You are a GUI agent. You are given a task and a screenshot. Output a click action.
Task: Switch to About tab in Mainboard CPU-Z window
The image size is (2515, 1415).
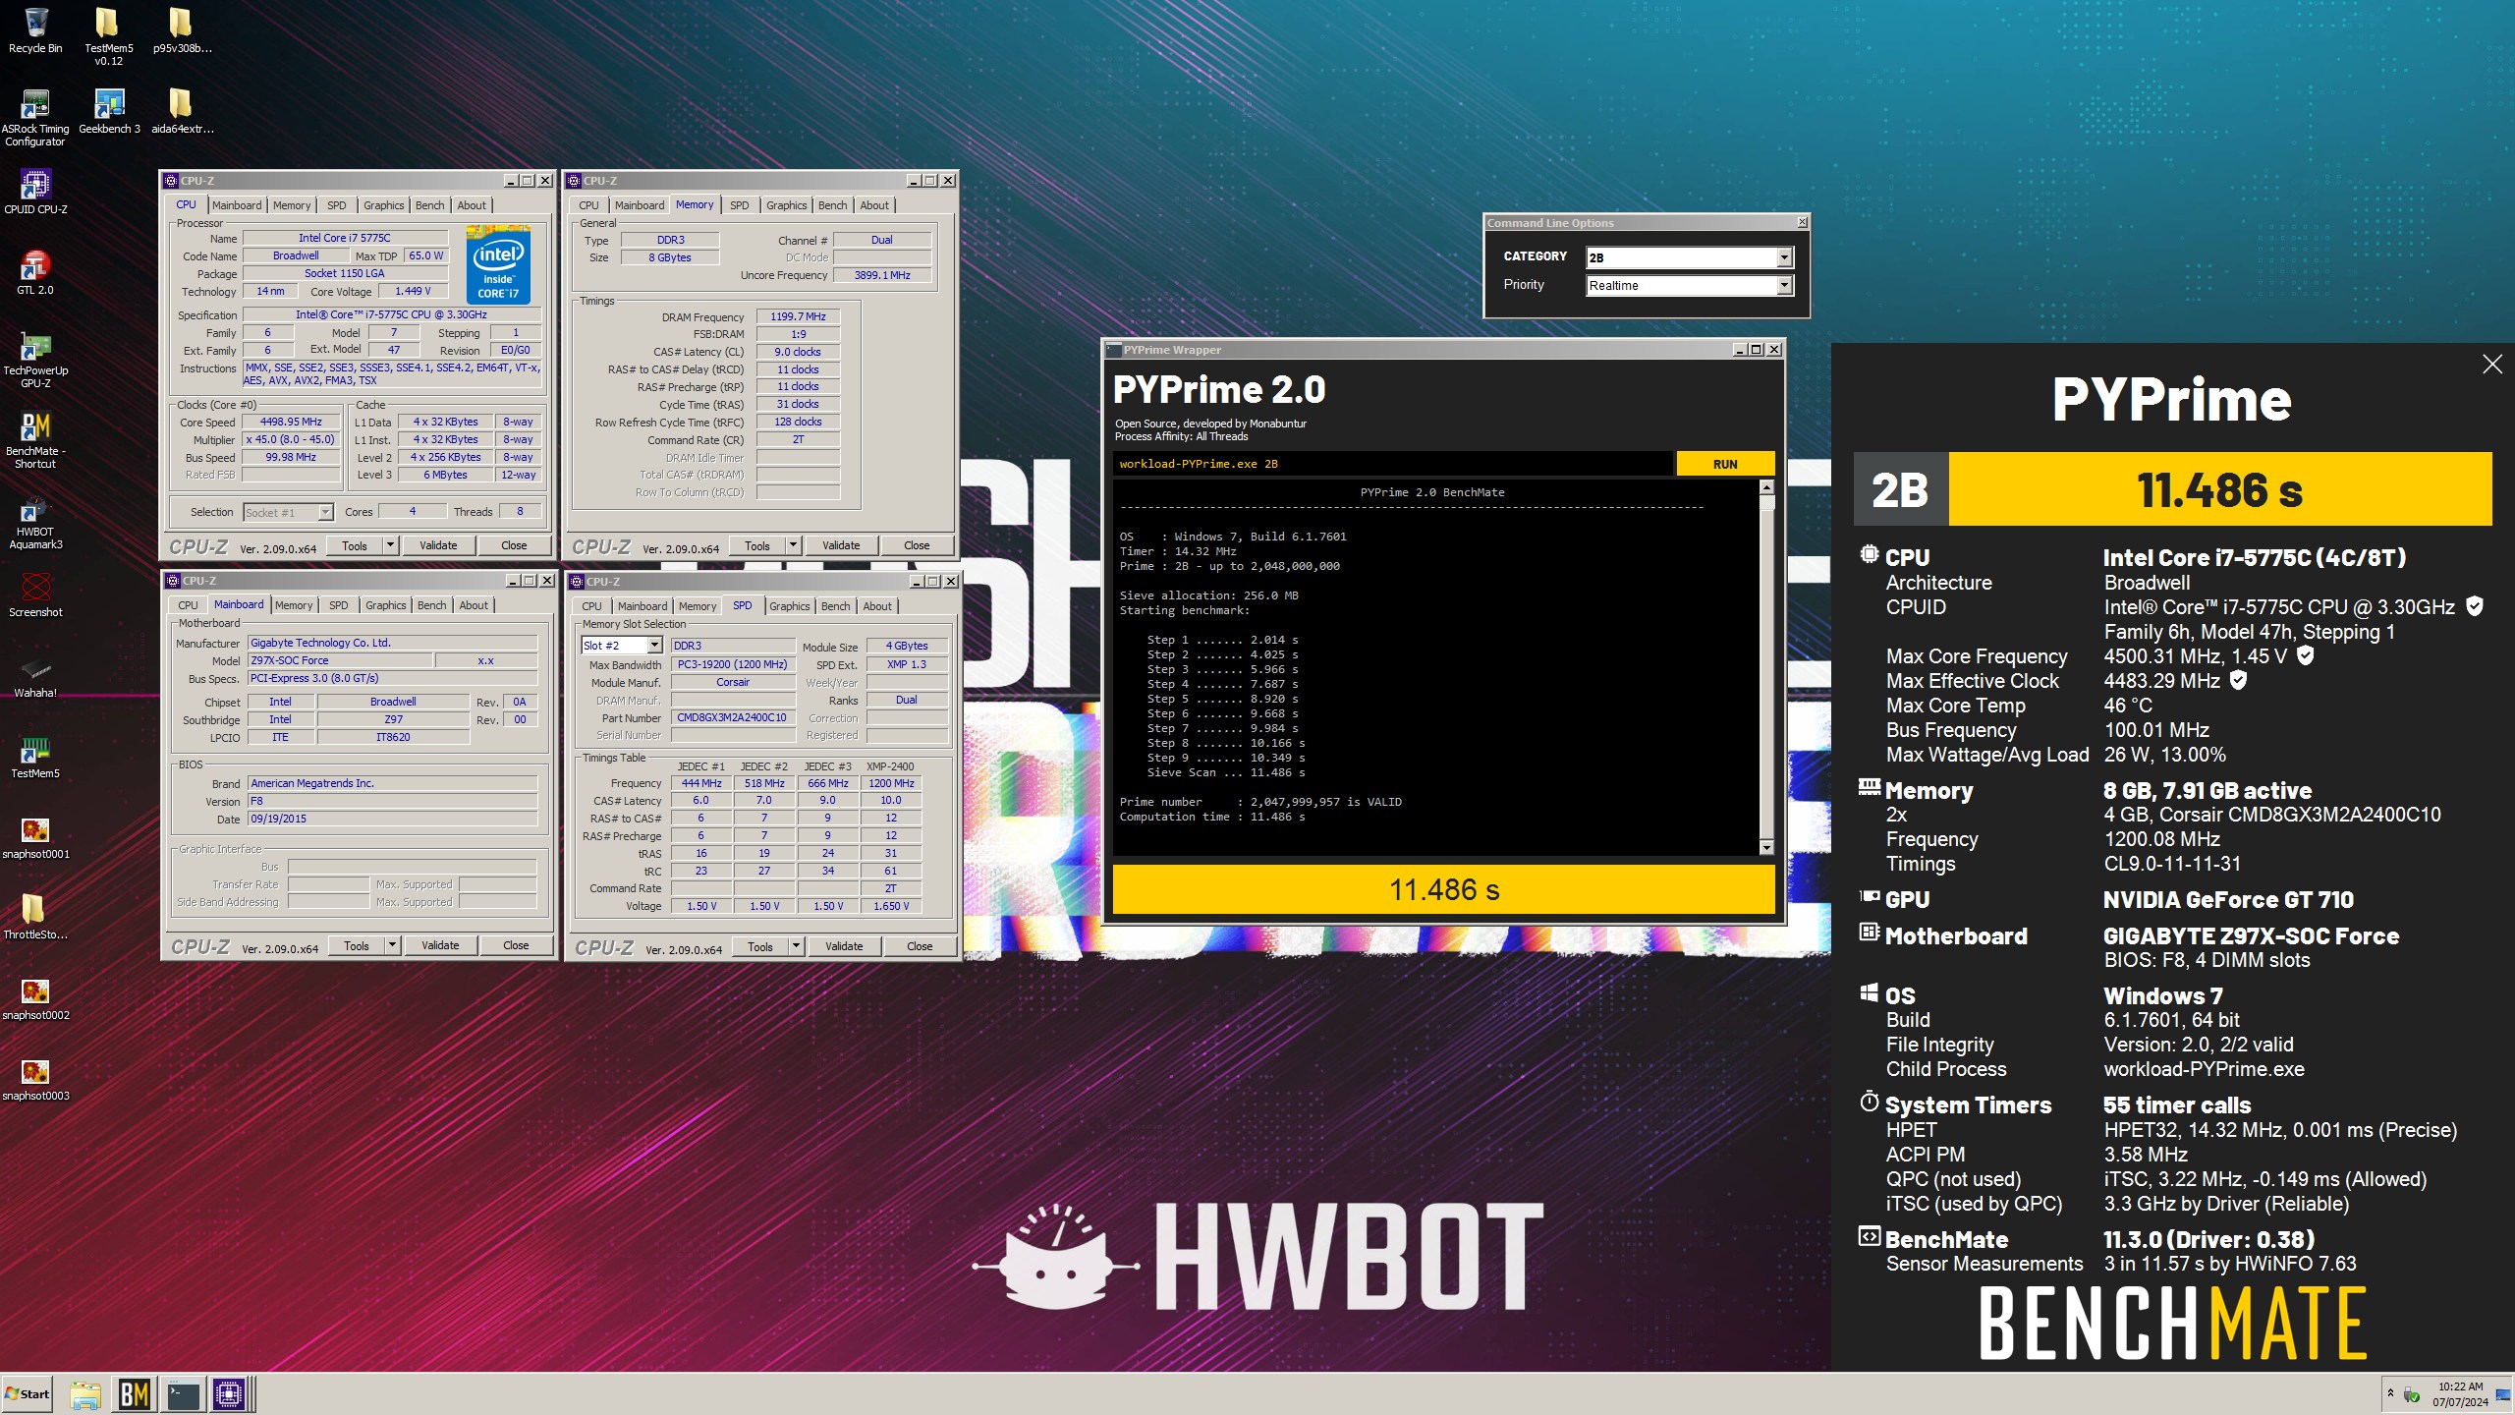coord(474,605)
